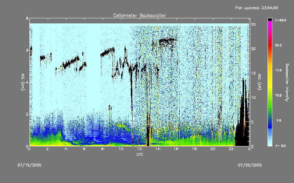Click the 4 km tick label on left axis

(x=27, y=82)
